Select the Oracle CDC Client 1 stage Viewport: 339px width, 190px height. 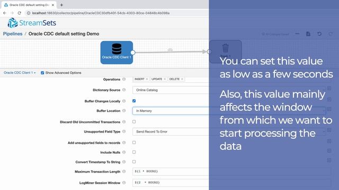[117, 53]
